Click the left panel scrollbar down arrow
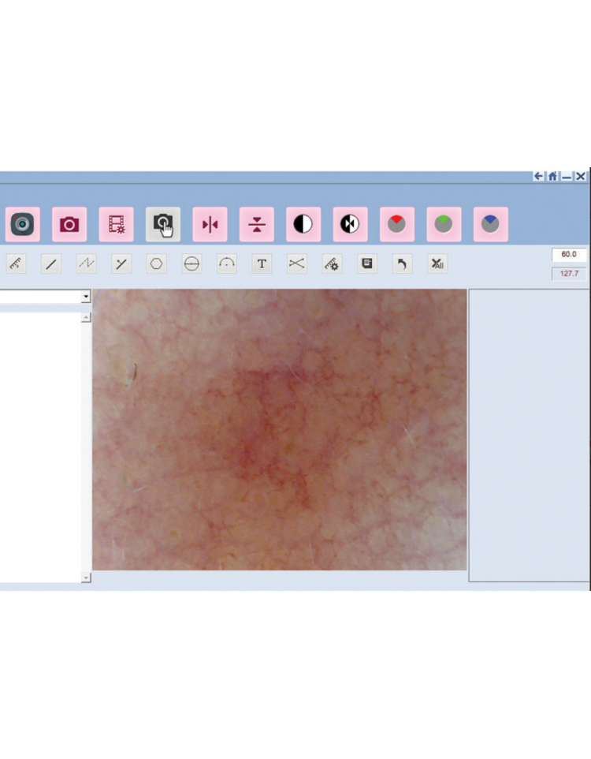Image resolution: width=591 pixels, height=759 pixels. coord(86,578)
